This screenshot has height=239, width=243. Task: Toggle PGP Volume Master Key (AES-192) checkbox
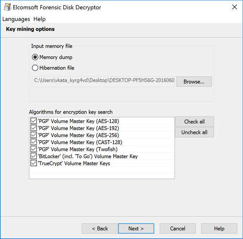(34, 128)
